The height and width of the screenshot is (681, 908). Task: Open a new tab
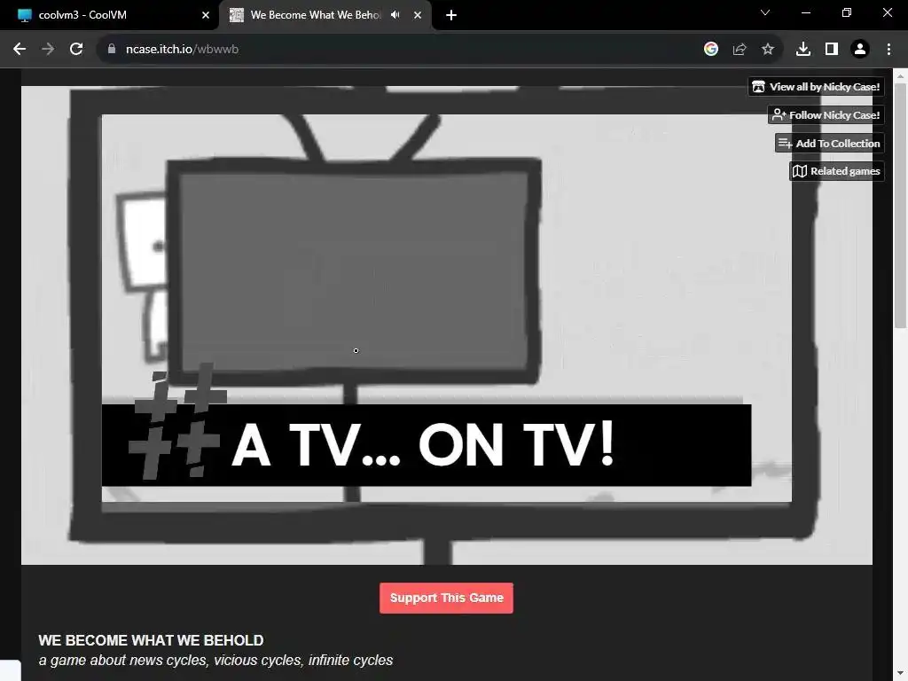[451, 15]
